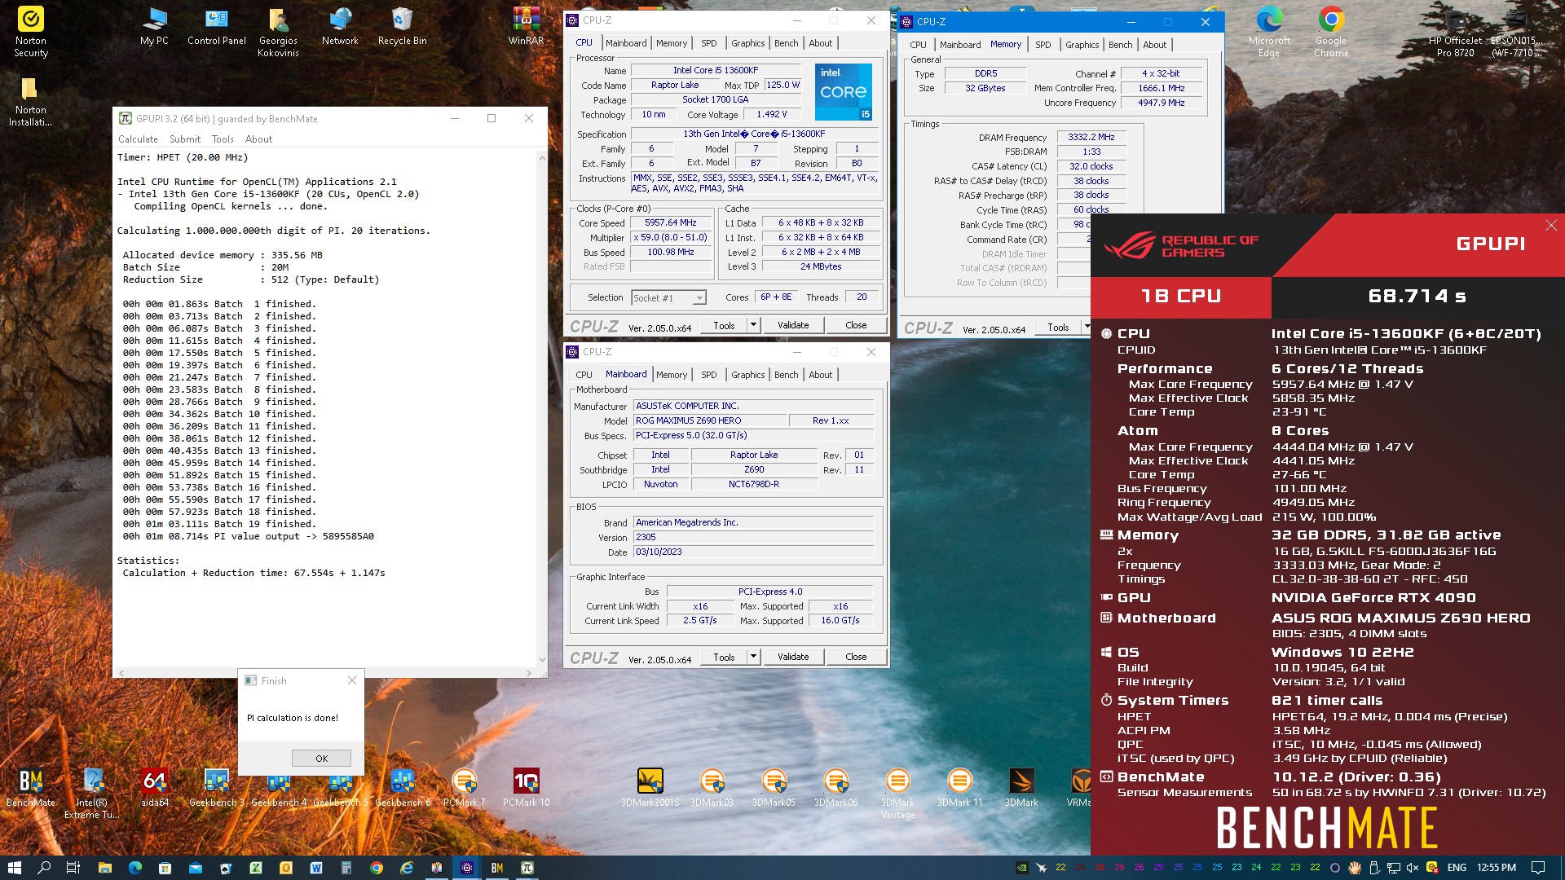Viewport: 1565px width, 880px height.
Task: Click the muted volume tray icon
Action: (1413, 868)
